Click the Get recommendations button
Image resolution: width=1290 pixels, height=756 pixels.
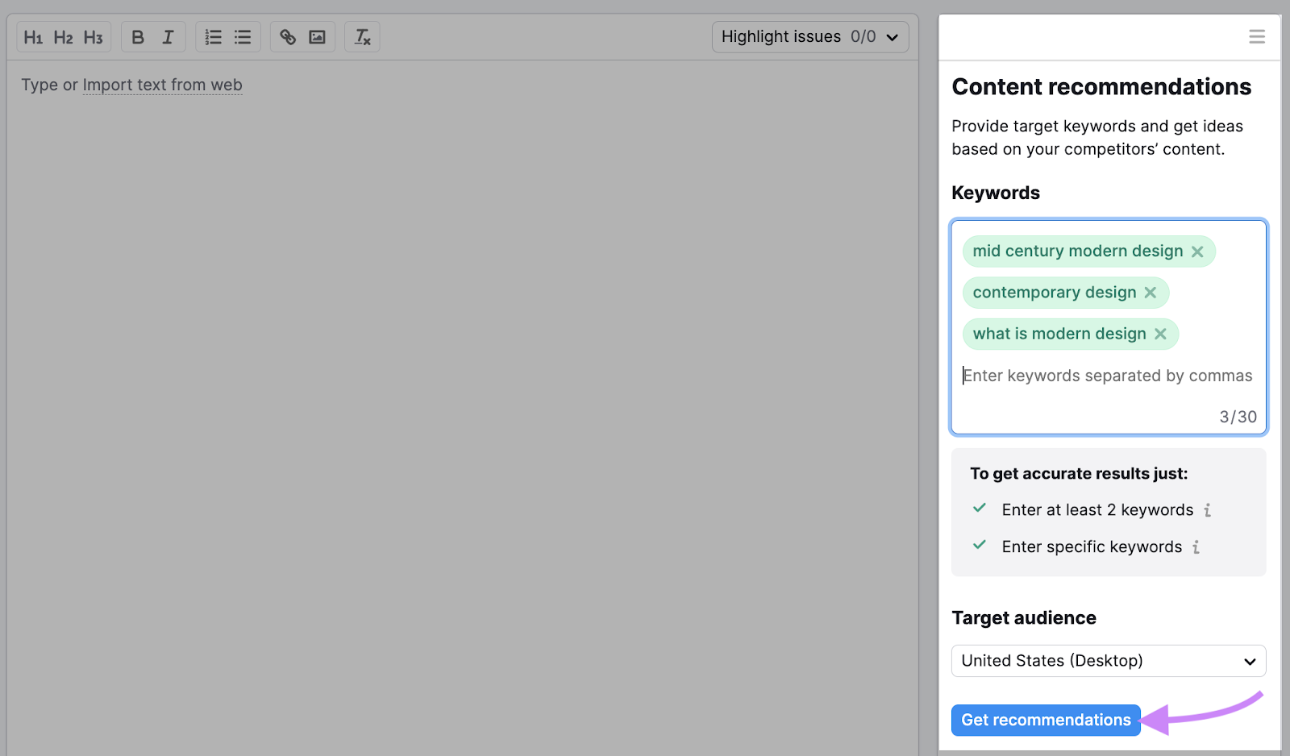(x=1045, y=720)
